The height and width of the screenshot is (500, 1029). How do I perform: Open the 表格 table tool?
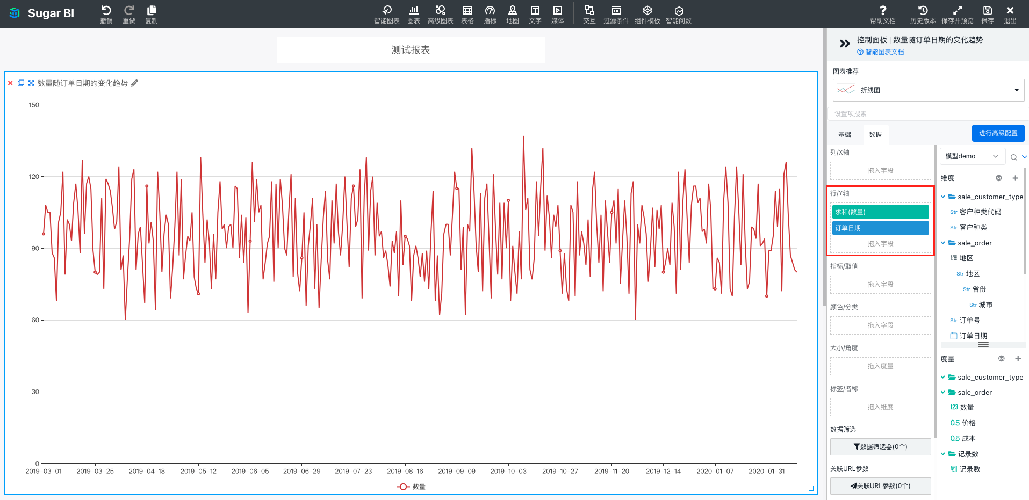tap(467, 14)
